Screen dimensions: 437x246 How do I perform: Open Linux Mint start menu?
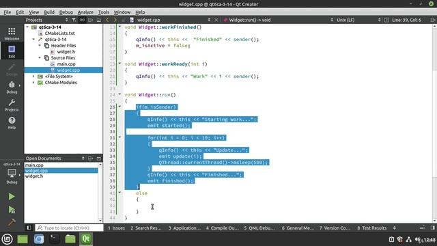[8, 239]
